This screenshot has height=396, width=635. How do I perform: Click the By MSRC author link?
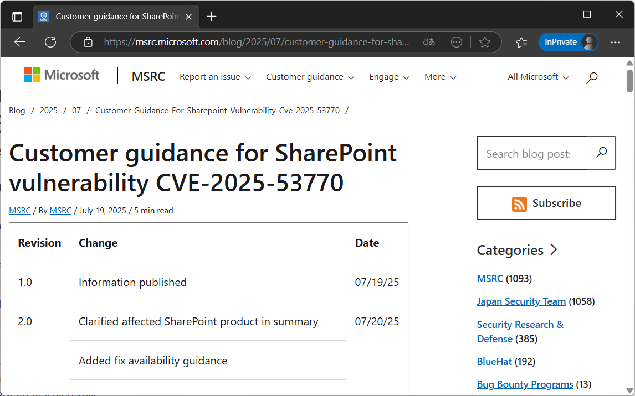60,211
